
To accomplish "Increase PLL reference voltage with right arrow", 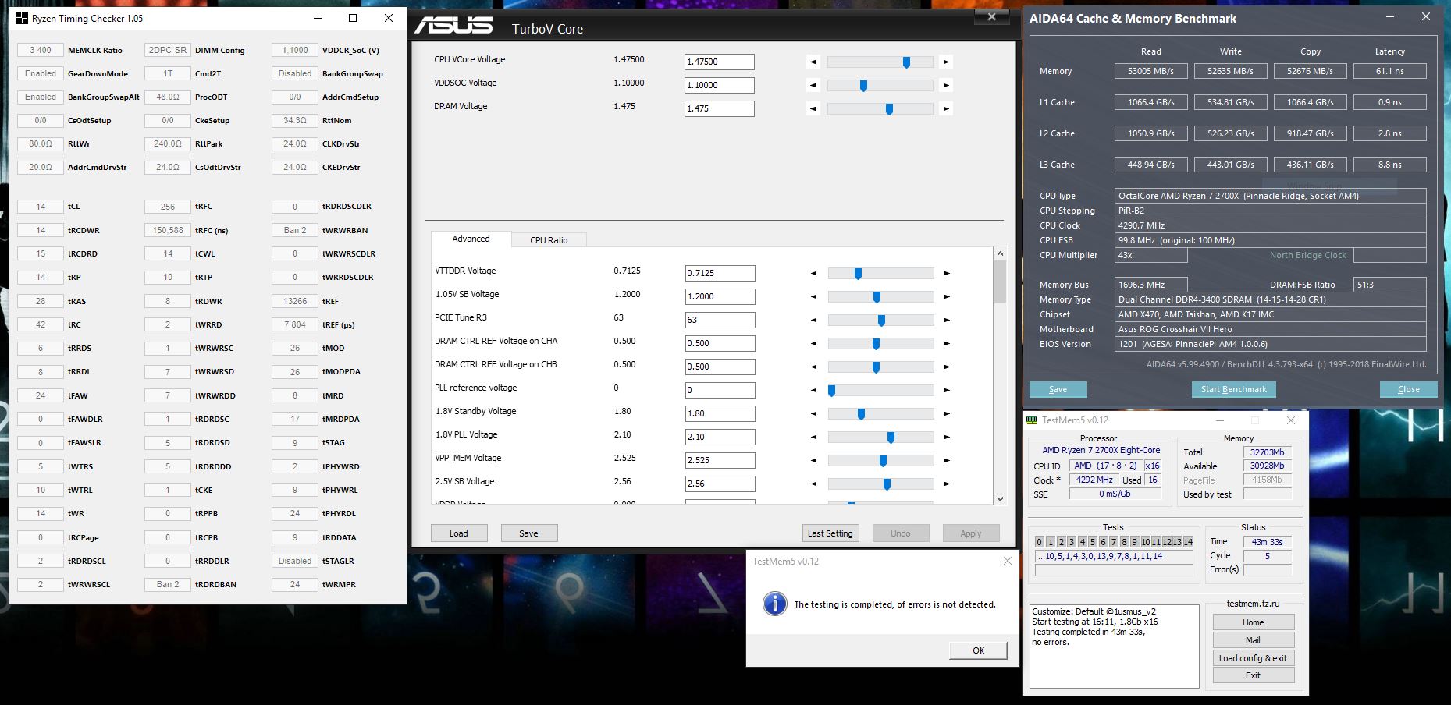I will (947, 390).
